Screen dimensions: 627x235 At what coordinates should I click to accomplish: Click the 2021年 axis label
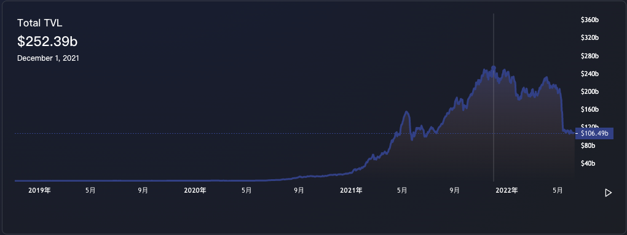[351, 190]
